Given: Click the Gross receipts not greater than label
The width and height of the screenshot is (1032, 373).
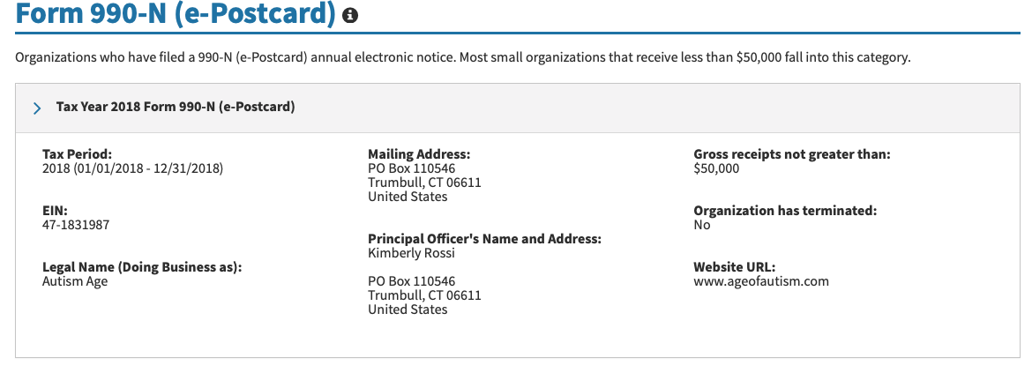Looking at the screenshot, I should click(791, 154).
